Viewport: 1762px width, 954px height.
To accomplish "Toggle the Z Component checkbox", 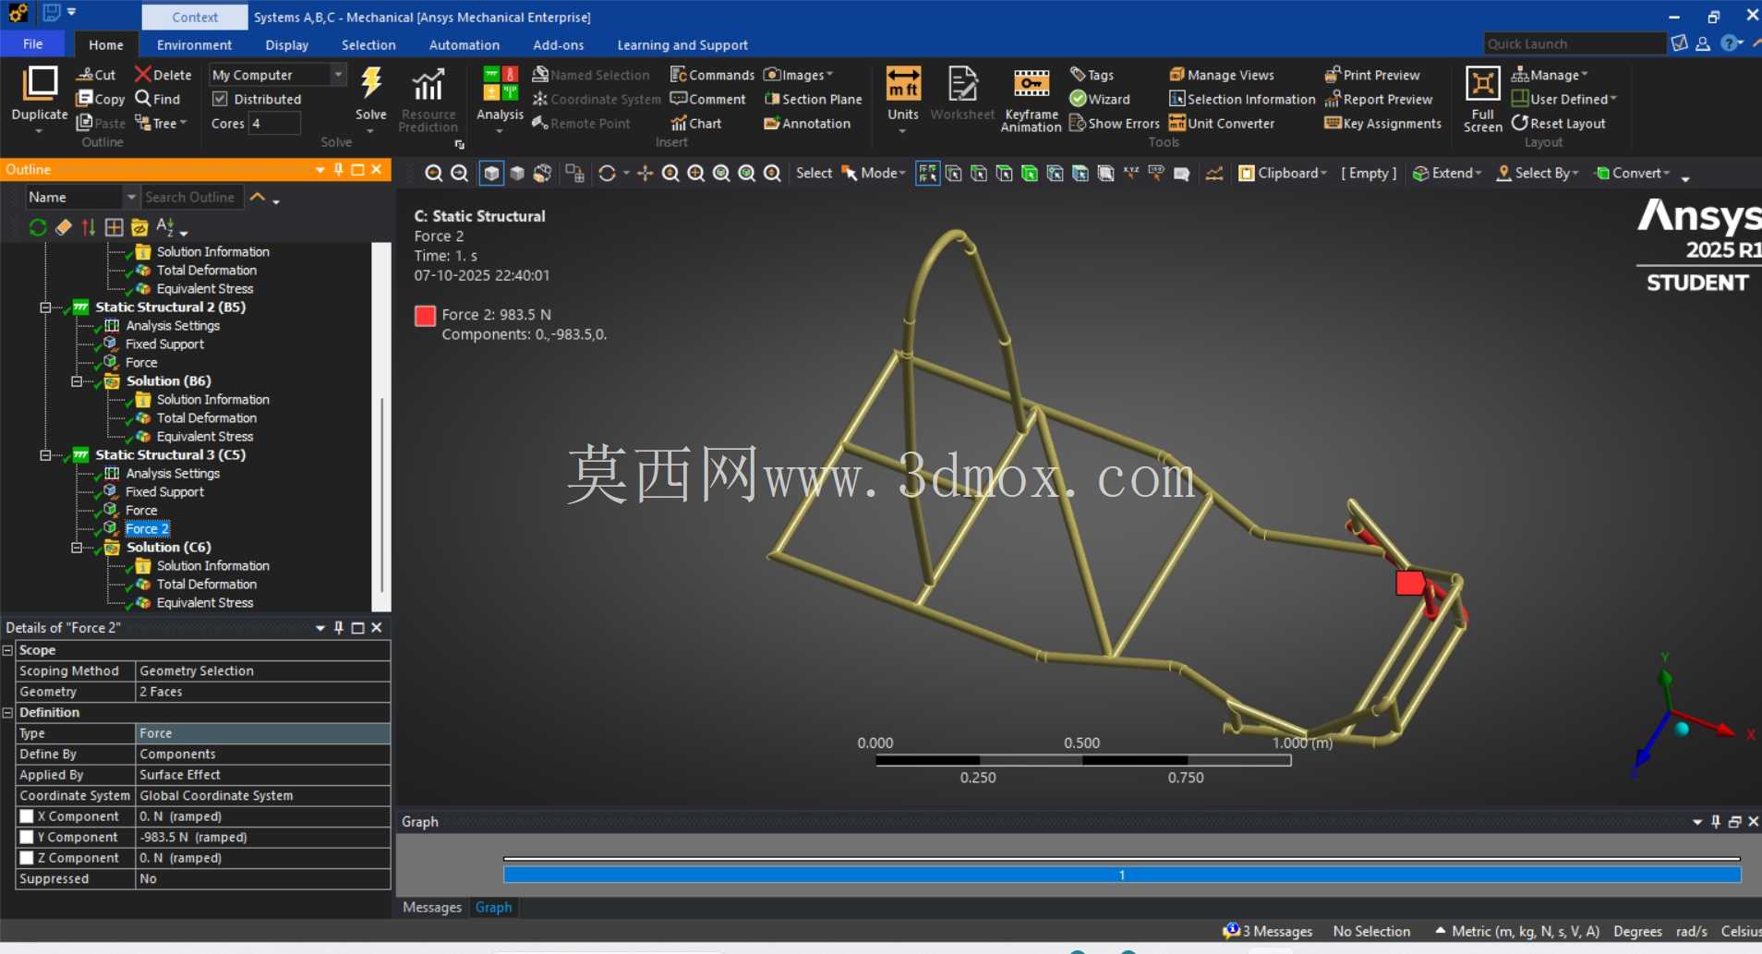I will tap(27, 858).
